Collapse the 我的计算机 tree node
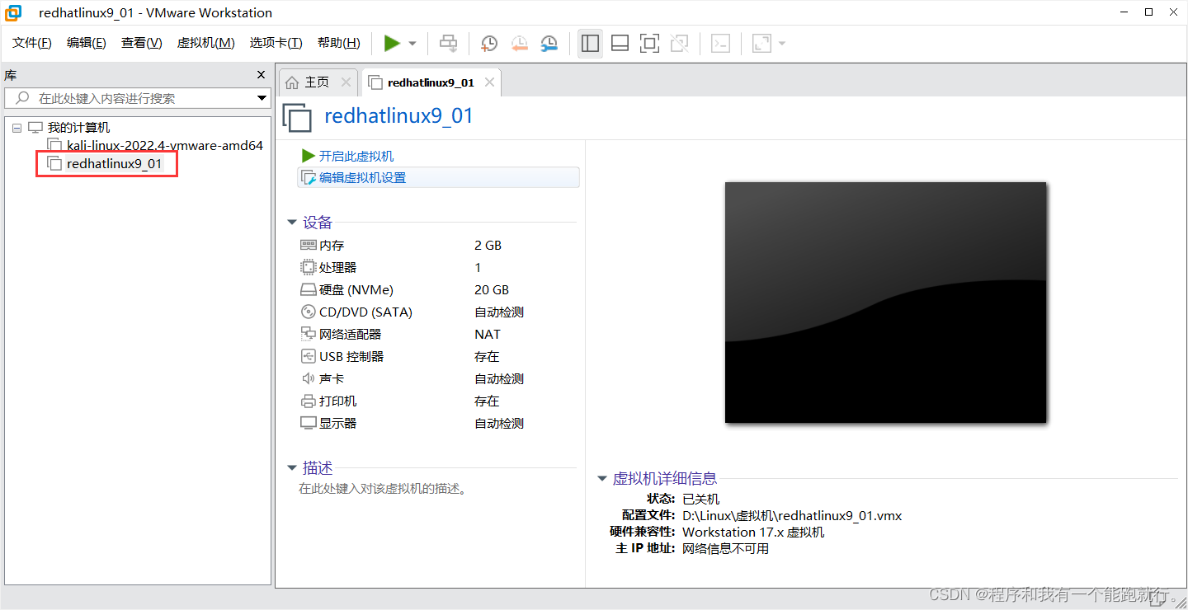1188x610 pixels. pyautogui.click(x=16, y=128)
